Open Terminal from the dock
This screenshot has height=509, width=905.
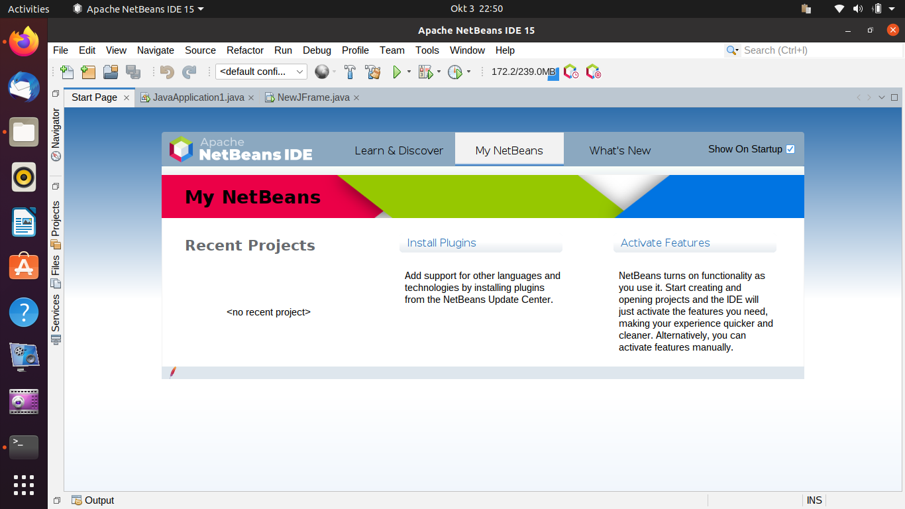click(x=24, y=447)
